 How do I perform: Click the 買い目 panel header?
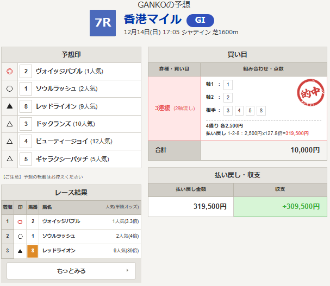238,55
